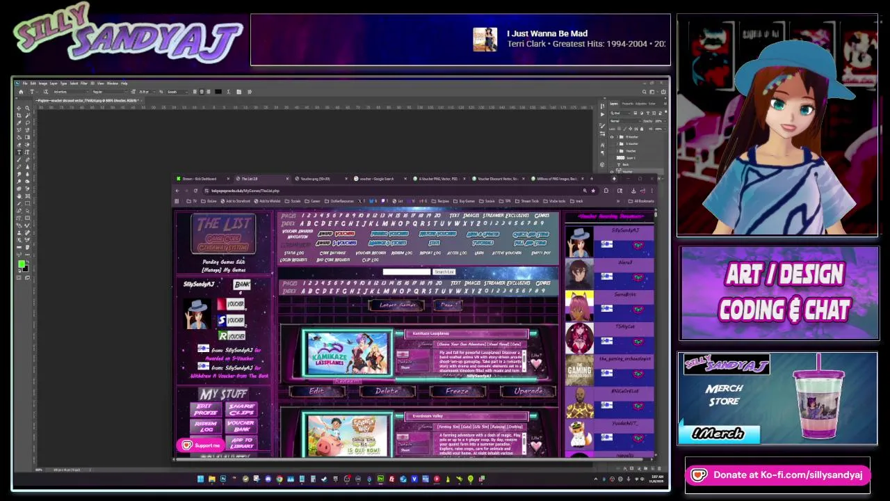This screenshot has width=890, height=501.
Task: Select the Vertical Type tool in Photoshop
Action: [x=27, y=152]
